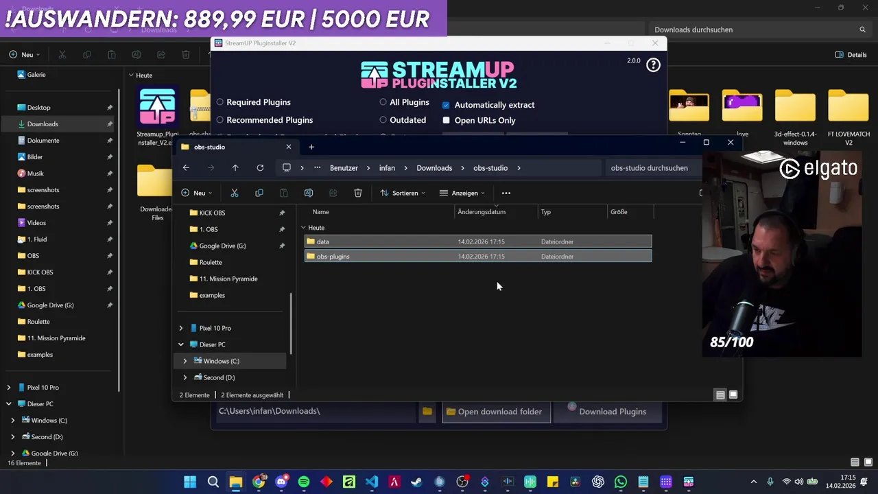
Task: Open the Anzeigen dropdown menu
Action: coord(462,193)
